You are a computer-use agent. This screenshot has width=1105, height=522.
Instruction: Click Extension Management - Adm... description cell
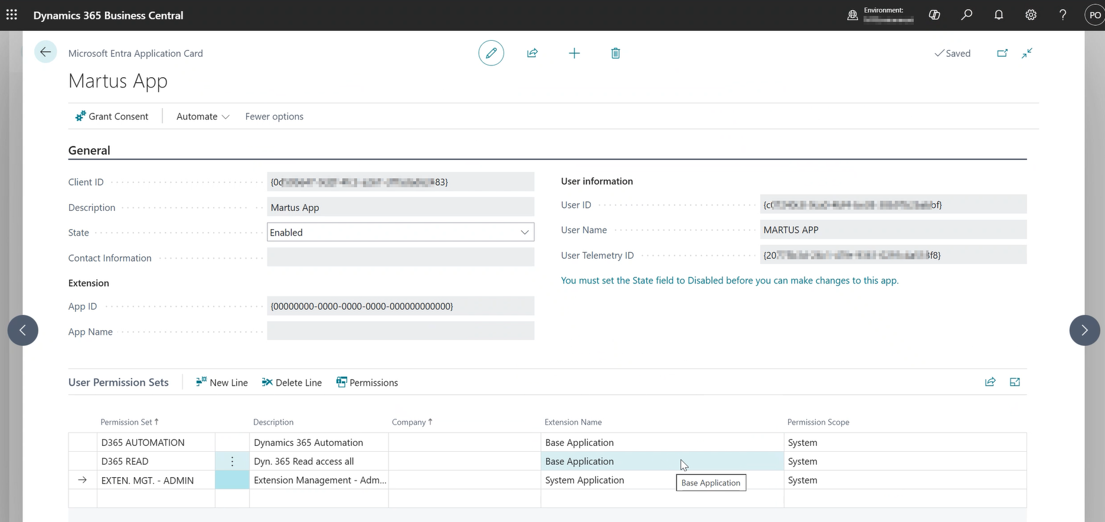(319, 480)
